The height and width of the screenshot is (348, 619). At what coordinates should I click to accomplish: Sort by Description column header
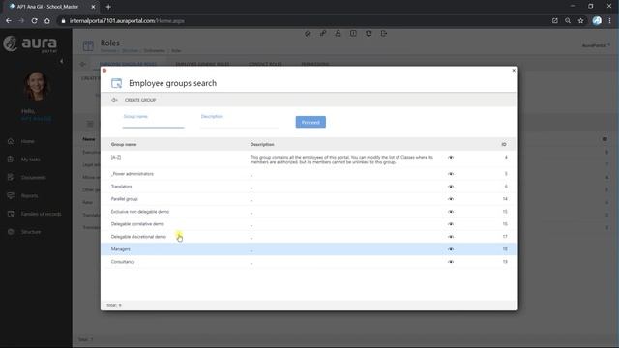click(x=262, y=144)
